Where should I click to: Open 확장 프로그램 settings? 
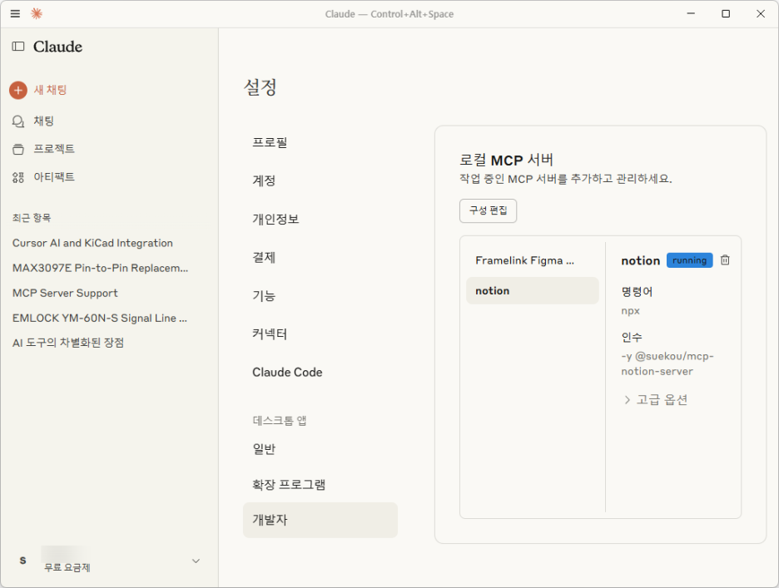click(x=320, y=485)
